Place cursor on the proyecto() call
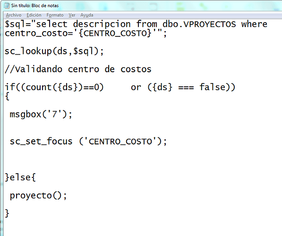The height and width of the screenshot is (236, 282). click(38, 195)
